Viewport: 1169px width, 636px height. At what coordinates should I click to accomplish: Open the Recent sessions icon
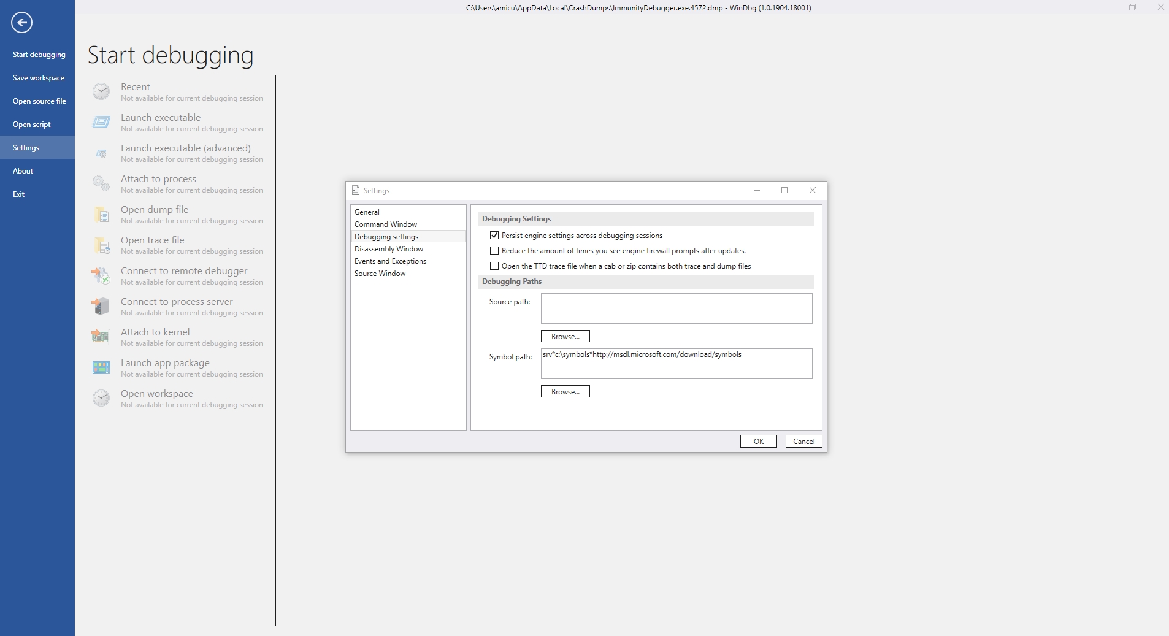[101, 91]
